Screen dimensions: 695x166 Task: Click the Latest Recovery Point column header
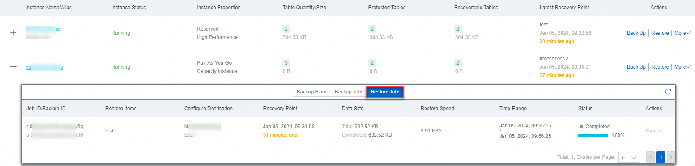(x=564, y=8)
